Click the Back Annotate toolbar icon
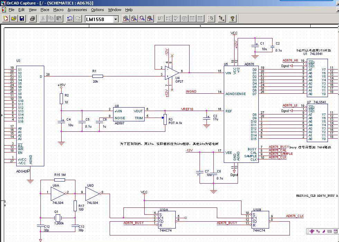This screenshot has height=242, width=339. point(168,19)
